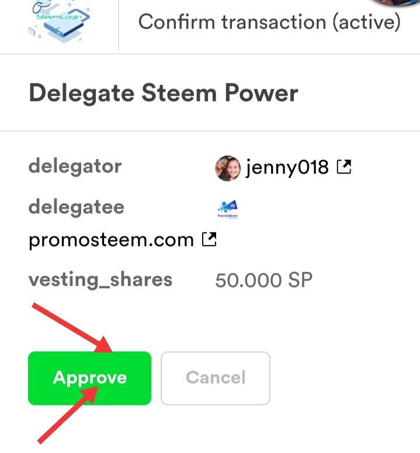Select the jenny018 username text
Viewport: 420px width, 453px height.
(287, 168)
